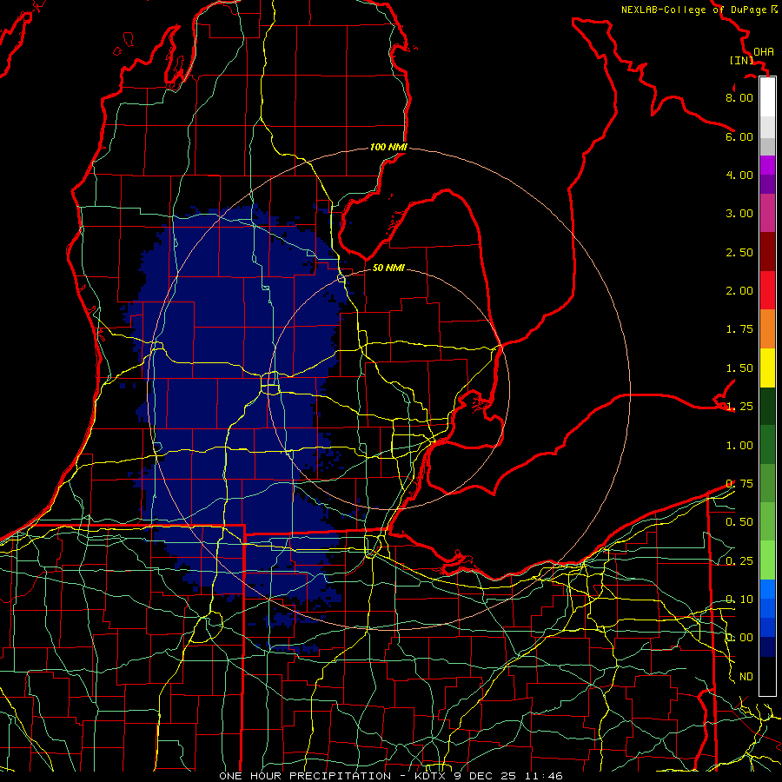Screen dimensions: 782x782
Task: Click the black ND legend swatch
Action: tap(767, 676)
